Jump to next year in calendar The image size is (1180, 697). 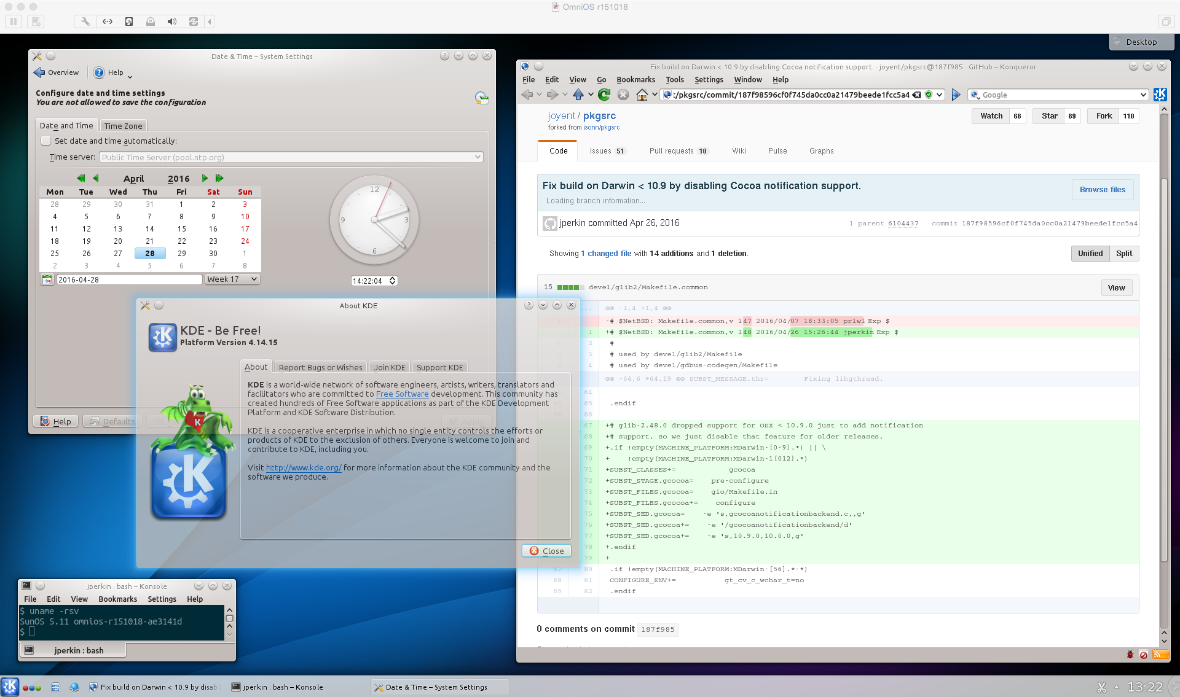[x=219, y=178]
